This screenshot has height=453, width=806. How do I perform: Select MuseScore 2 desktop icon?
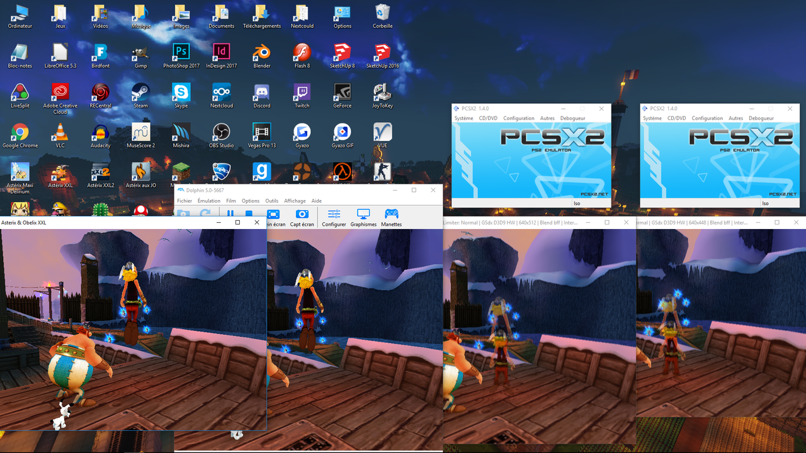coord(140,135)
